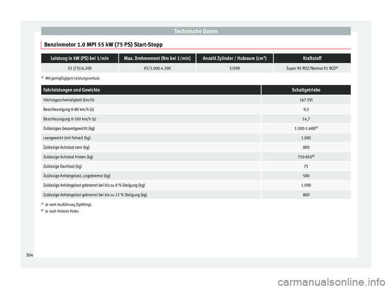The height and width of the screenshot is (289, 392).
Task: Select row label 'Zulässige Achslast hinten (kg)'
Action: [x=68, y=157]
